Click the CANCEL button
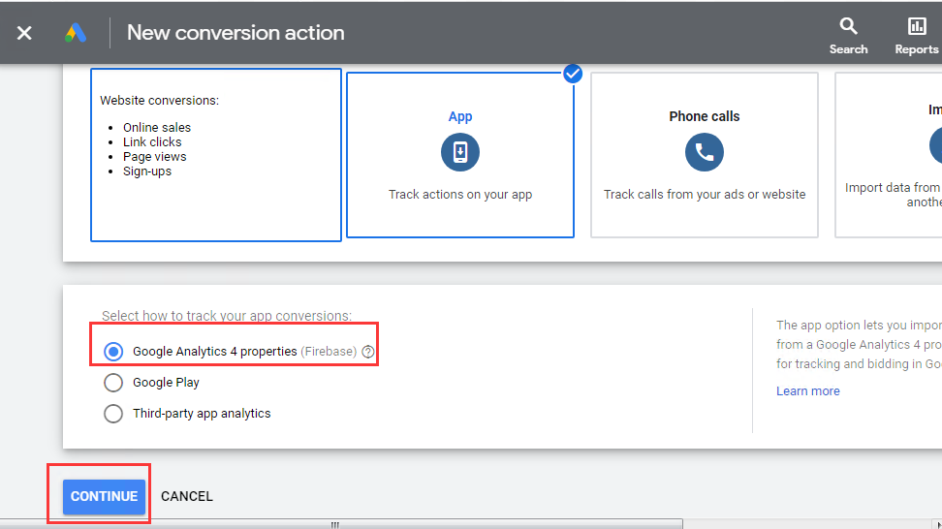 click(187, 497)
